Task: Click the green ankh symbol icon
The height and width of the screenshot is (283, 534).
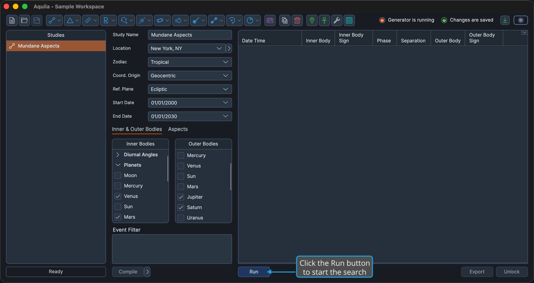Action: click(324, 20)
